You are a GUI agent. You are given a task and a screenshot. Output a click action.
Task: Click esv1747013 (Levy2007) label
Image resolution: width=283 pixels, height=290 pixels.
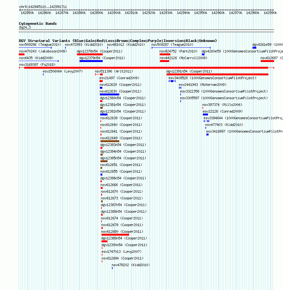coord(121,252)
